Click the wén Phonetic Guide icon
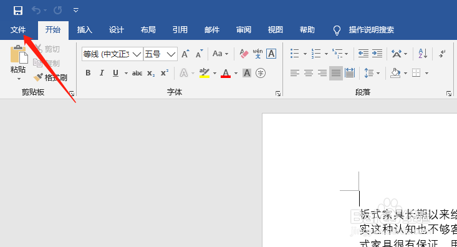This screenshot has height=247, width=457. click(x=257, y=54)
